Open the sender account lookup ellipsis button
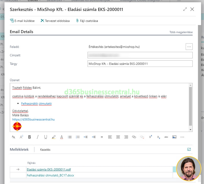 (189, 47)
